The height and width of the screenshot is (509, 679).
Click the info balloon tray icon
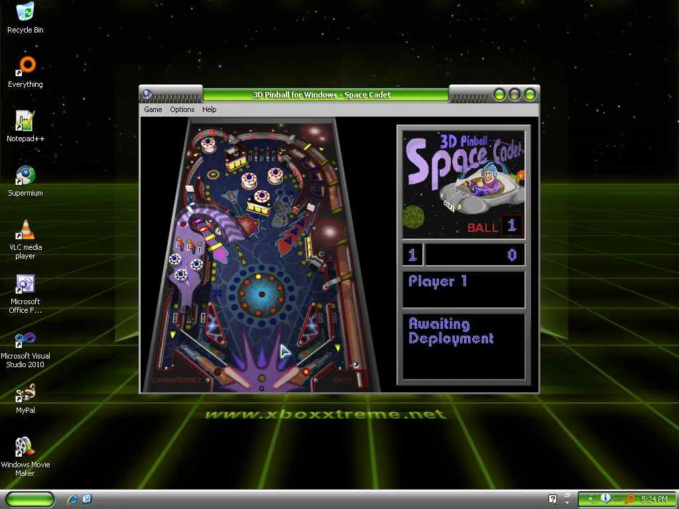(x=605, y=498)
